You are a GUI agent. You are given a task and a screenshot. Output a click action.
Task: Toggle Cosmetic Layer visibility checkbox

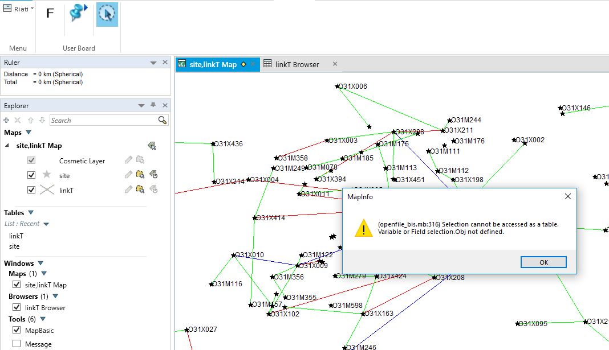coord(31,160)
